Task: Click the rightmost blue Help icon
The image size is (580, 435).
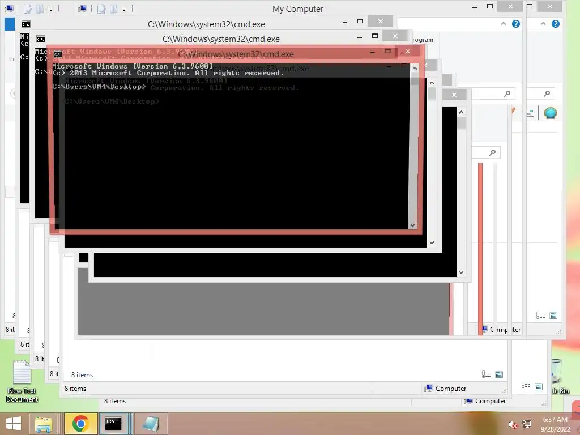Action: (555, 24)
